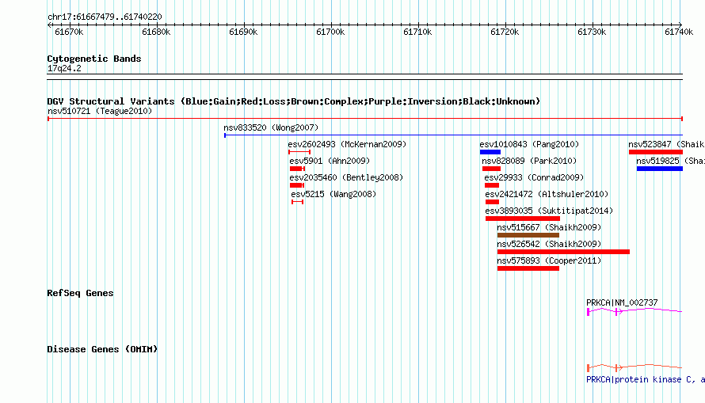Click the right arrowhead of the ruler
705x403 pixels.
click(x=680, y=25)
